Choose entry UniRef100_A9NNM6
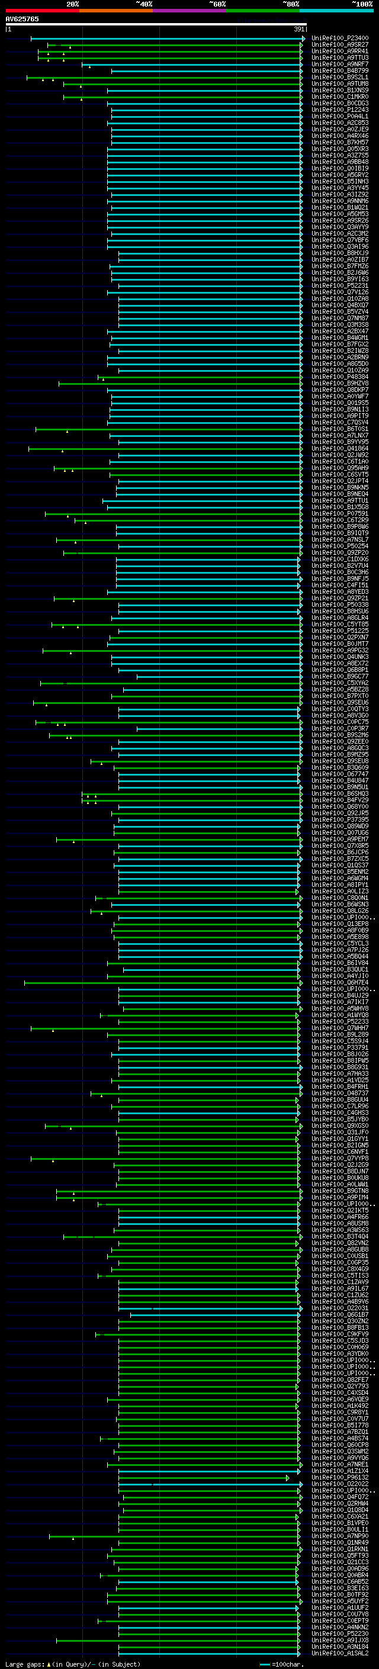The image size is (379, 1669). click(x=339, y=201)
